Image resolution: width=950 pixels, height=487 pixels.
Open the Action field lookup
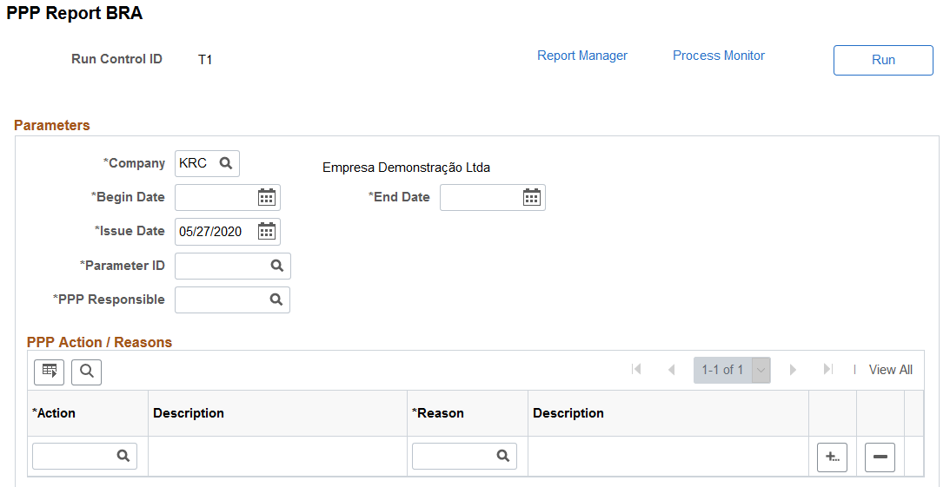click(123, 456)
